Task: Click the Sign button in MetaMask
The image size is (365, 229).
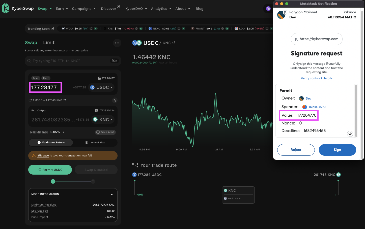Action: tap(337, 150)
